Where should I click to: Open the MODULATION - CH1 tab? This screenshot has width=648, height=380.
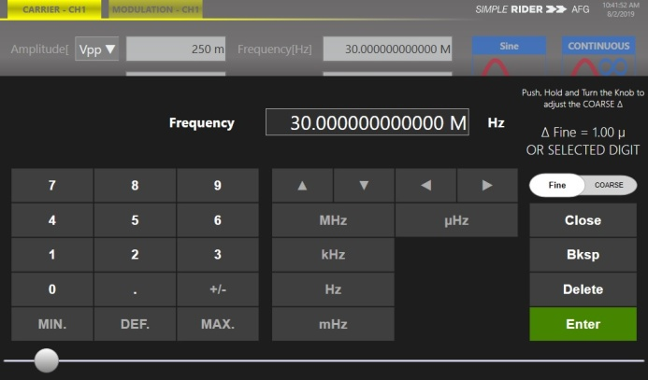[156, 8]
